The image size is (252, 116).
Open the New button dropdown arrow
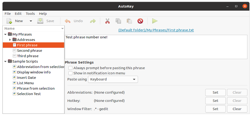coord(31,21)
